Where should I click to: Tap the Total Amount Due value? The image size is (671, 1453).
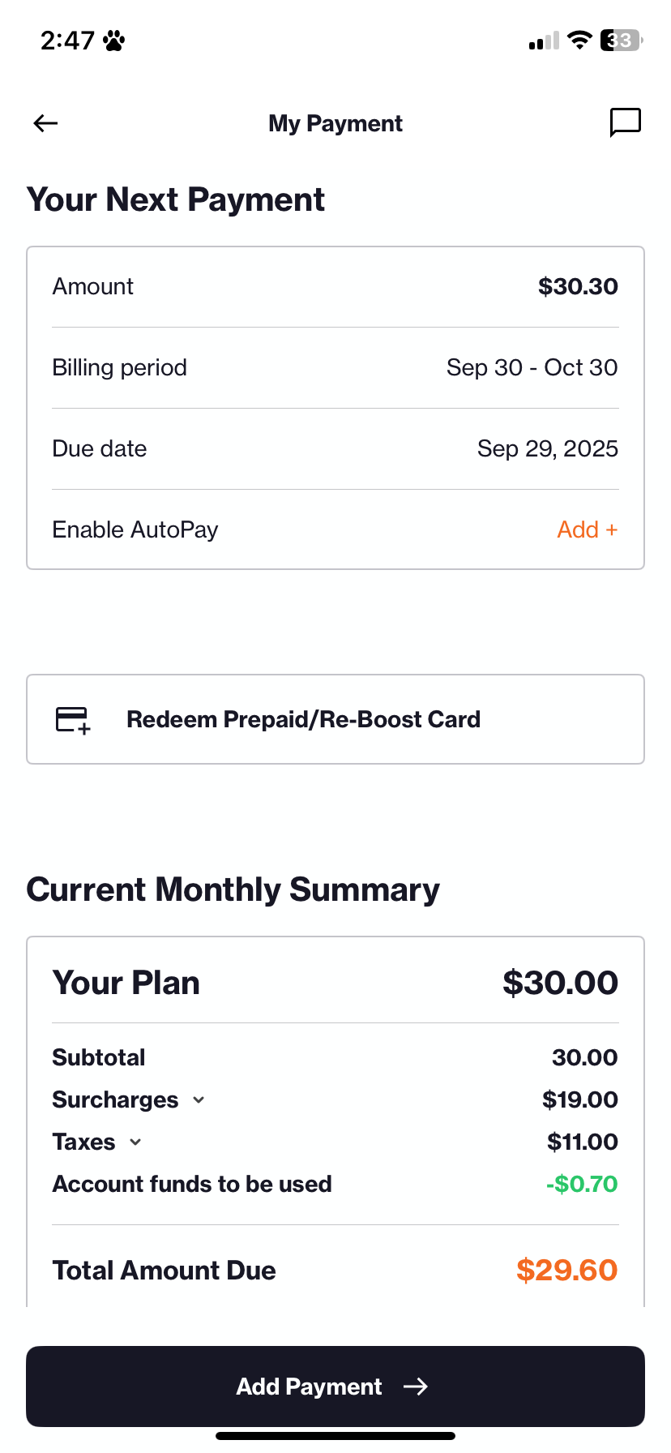coord(566,1270)
